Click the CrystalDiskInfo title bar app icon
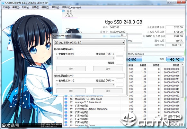The height and width of the screenshot is (129, 187). point(3,3)
